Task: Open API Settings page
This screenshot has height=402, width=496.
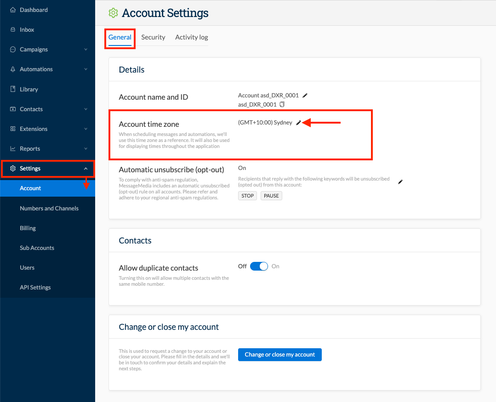Action: (x=35, y=287)
